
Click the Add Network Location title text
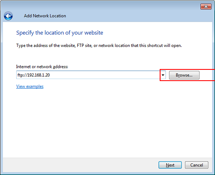45,16
